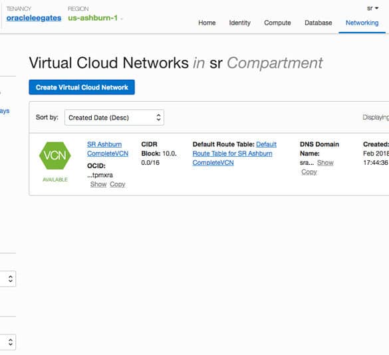Click the CIDR Block 10.0.0.0/16 value
The width and height of the screenshot is (389, 355).
(159, 158)
